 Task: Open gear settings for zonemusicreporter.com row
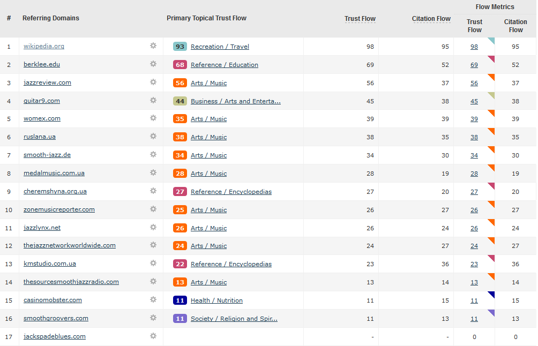[153, 209]
